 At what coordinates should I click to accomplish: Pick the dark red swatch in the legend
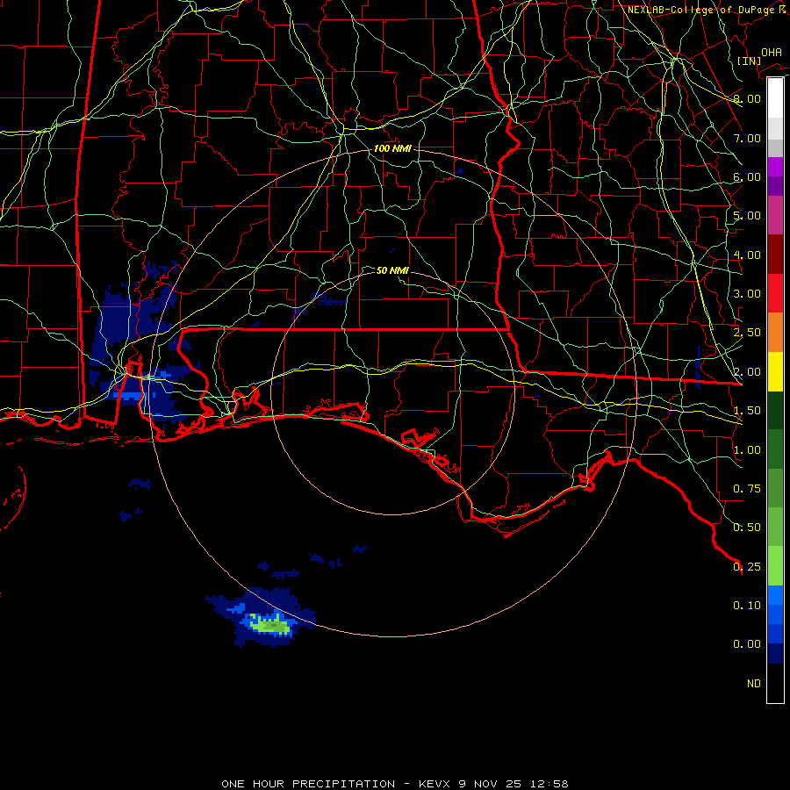pos(775,255)
